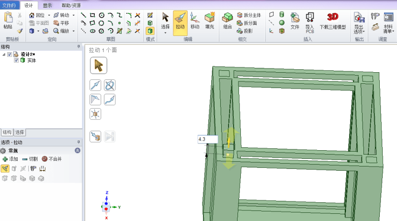Open the 选择 tool dropdown arrow
The width and height of the screenshot is (397, 221).
click(x=165, y=33)
